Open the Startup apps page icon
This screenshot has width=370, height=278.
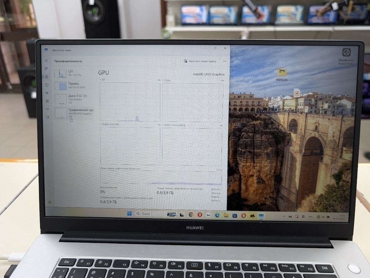point(47,93)
